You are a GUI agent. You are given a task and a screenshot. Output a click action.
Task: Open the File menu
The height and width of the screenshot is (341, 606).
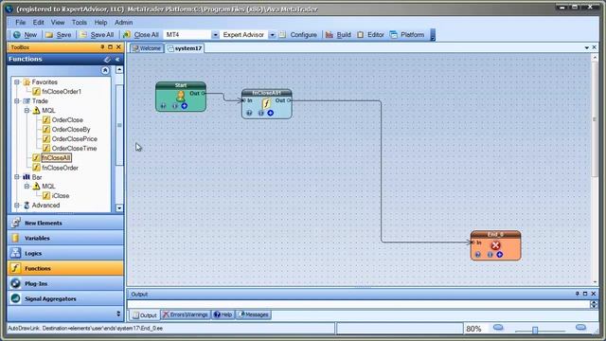click(20, 23)
